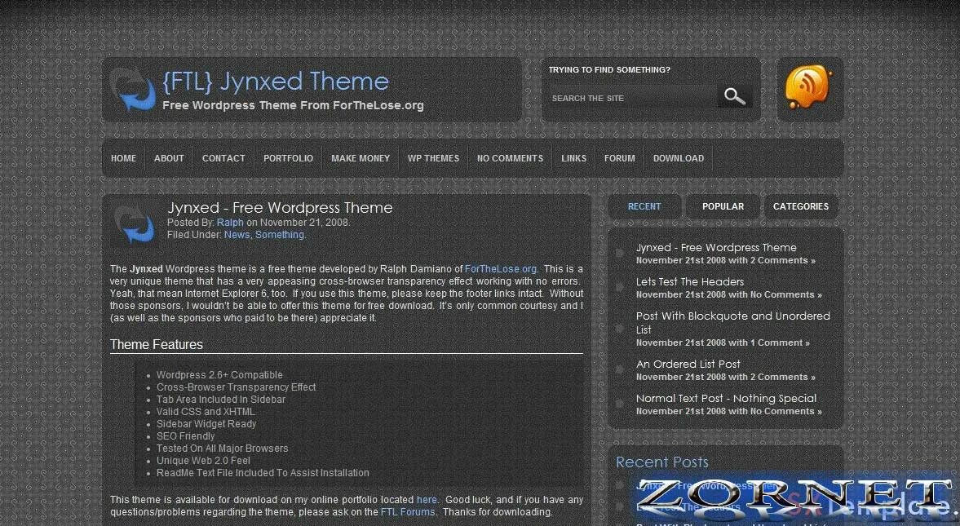Open the Something category link
This screenshot has width=960, height=526.
[x=280, y=235]
